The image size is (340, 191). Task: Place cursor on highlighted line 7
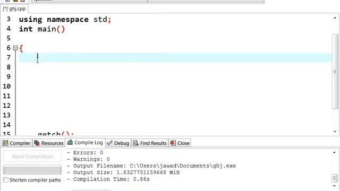coord(175,58)
